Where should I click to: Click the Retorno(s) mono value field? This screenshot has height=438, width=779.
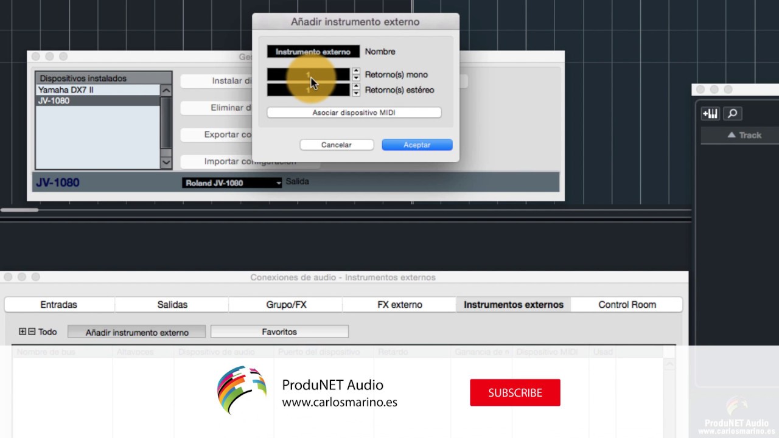309,75
